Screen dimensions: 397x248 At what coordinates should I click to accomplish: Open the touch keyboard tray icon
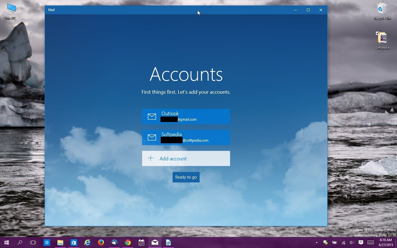(x=371, y=242)
